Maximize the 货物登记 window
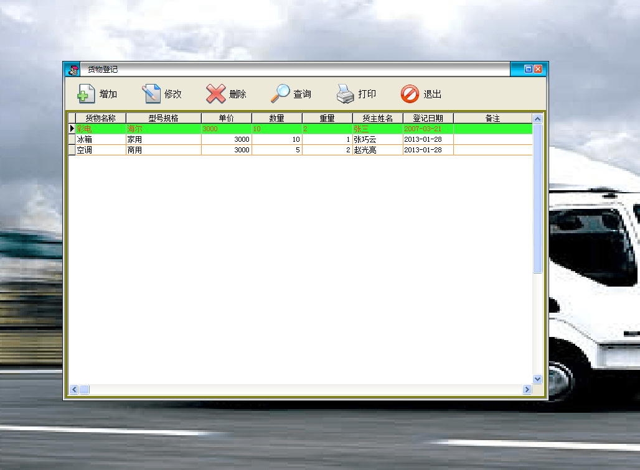The width and height of the screenshot is (640, 470). (528, 69)
